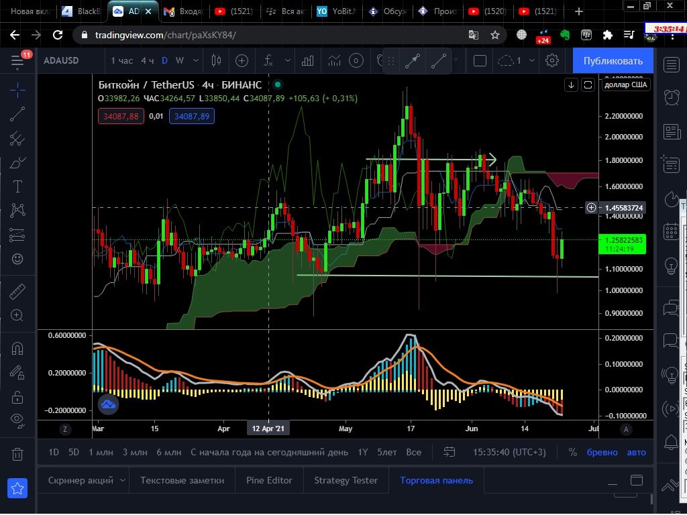The image size is (687, 515).
Task: Open the ideas lightbulb panel
Action: pos(671,266)
